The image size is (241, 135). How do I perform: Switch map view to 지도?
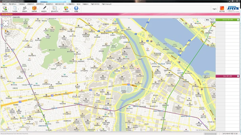(207, 20)
